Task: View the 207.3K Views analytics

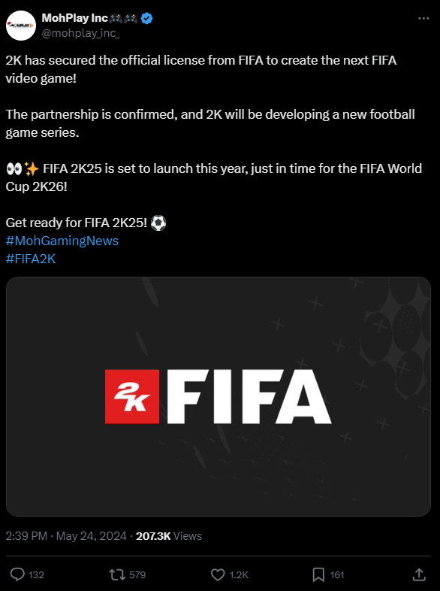Action: [x=169, y=536]
